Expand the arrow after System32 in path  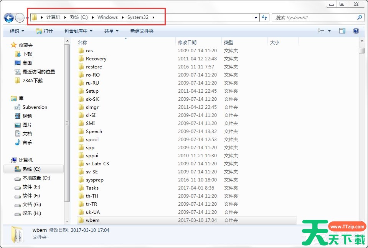pos(153,17)
